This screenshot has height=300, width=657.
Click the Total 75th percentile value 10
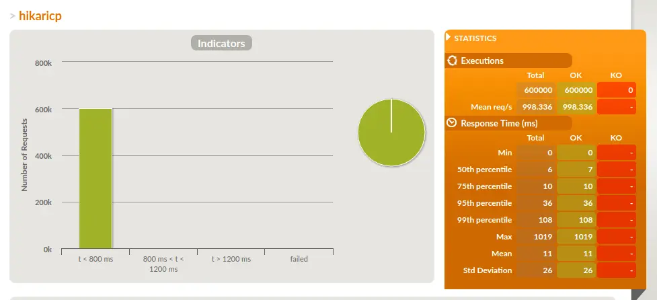536,186
